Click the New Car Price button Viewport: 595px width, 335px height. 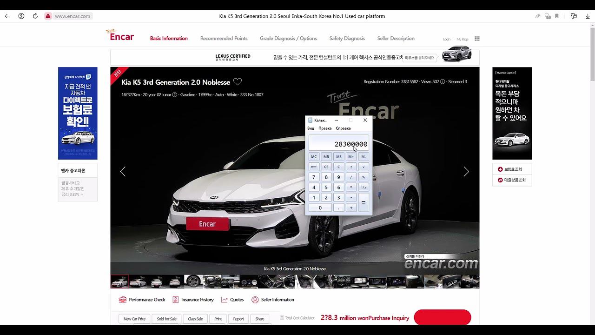[135, 319]
